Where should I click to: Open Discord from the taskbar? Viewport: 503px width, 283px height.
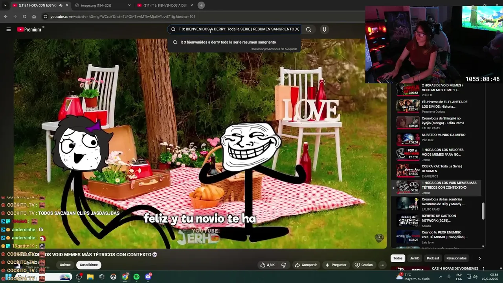(x=148, y=277)
